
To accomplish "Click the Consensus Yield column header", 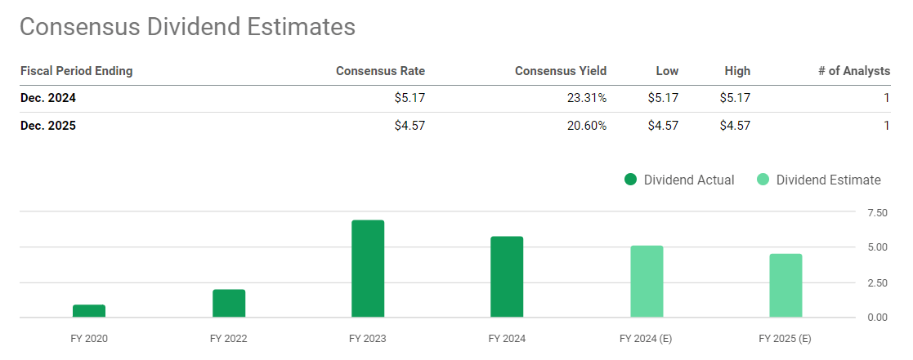I will [x=561, y=71].
